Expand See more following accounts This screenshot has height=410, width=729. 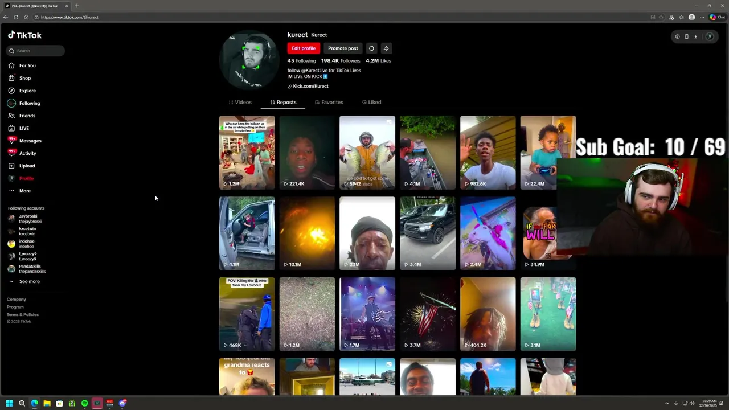(24, 281)
